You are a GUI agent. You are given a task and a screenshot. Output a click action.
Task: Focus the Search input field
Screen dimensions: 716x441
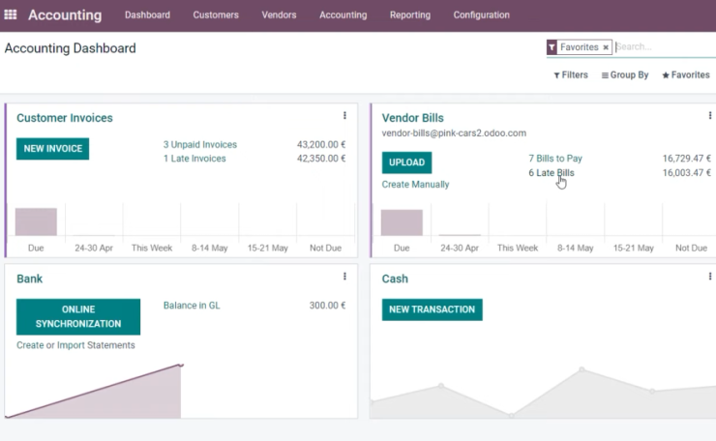pyautogui.click(x=665, y=47)
